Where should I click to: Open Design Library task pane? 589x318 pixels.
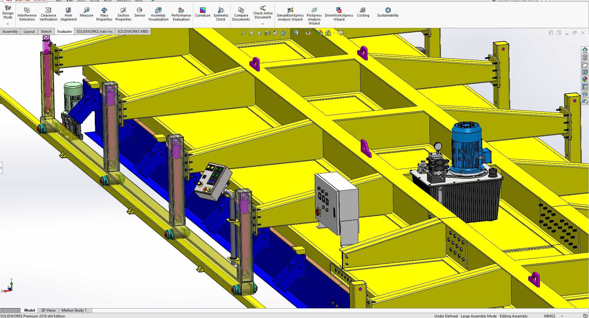click(585, 57)
